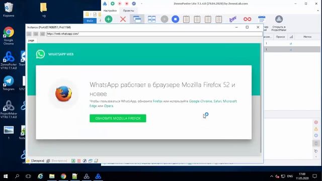The width and height of the screenshot is (322, 181).
Task: Open Chrome from the taskbar
Action: [63, 176]
